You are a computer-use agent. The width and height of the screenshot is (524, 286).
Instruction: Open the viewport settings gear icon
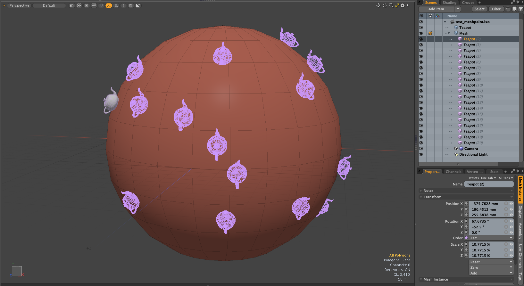403,5
